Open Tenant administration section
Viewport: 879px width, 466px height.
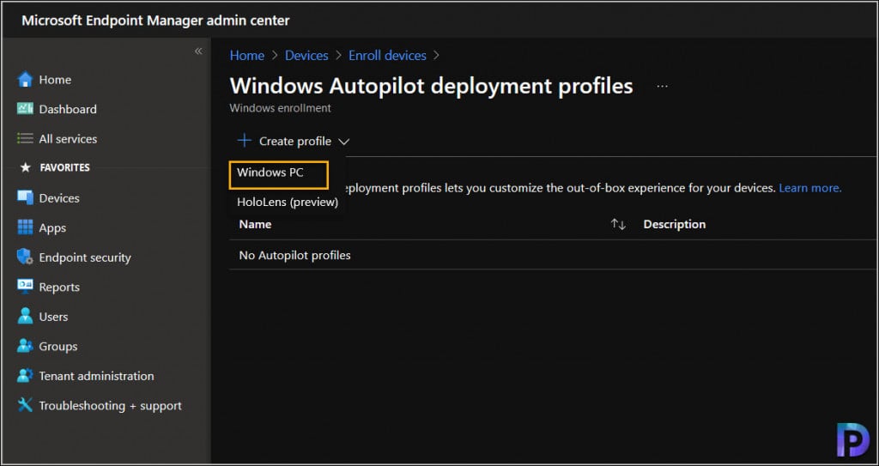[96, 376]
